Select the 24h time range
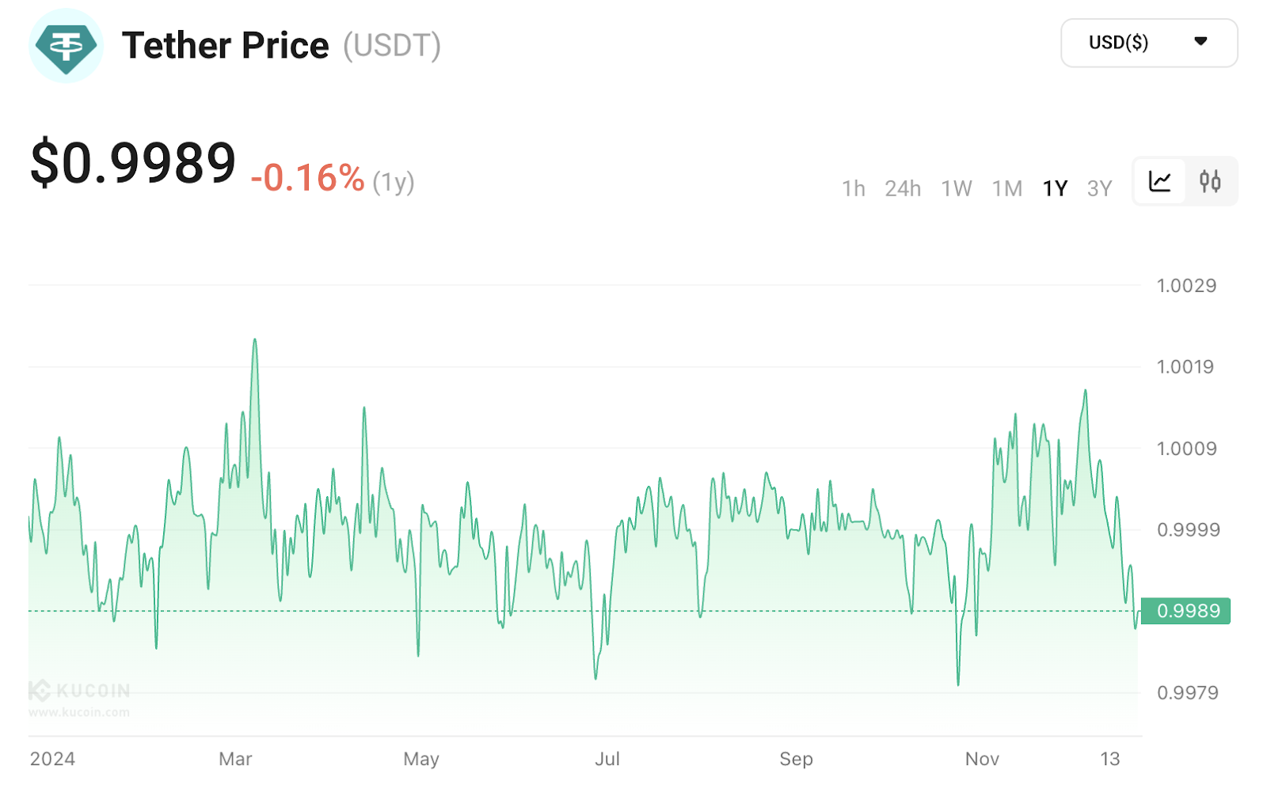The image size is (1267, 811). coord(903,188)
